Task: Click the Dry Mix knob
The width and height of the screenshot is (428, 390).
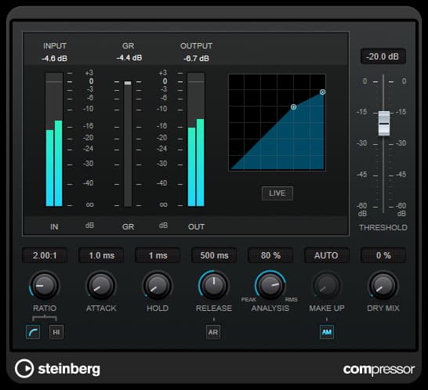Action: 383,286
